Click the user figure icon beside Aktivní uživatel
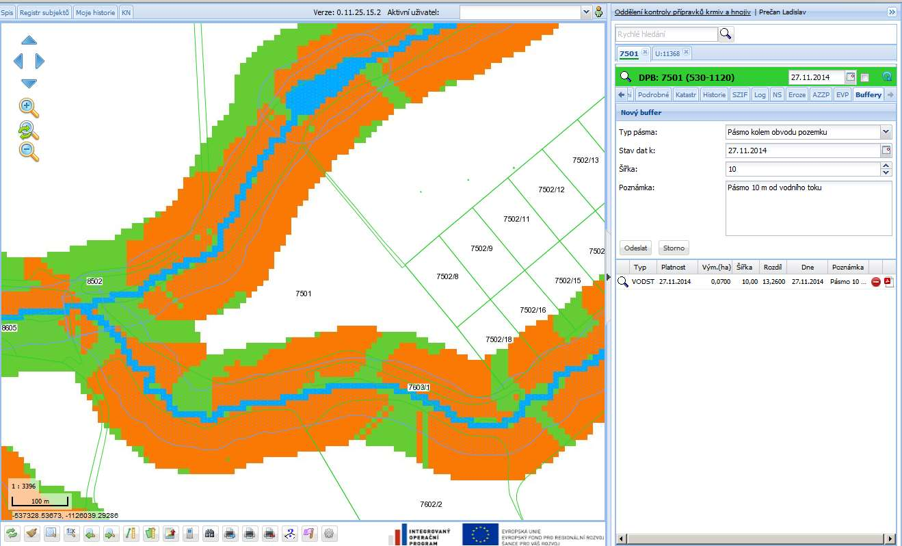This screenshot has height=546, width=902. click(599, 12)
